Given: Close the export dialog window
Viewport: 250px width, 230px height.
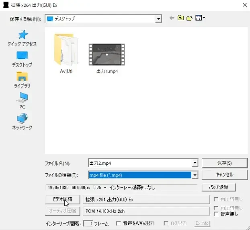Looking at the screenshot, I should tap(245, 5).
